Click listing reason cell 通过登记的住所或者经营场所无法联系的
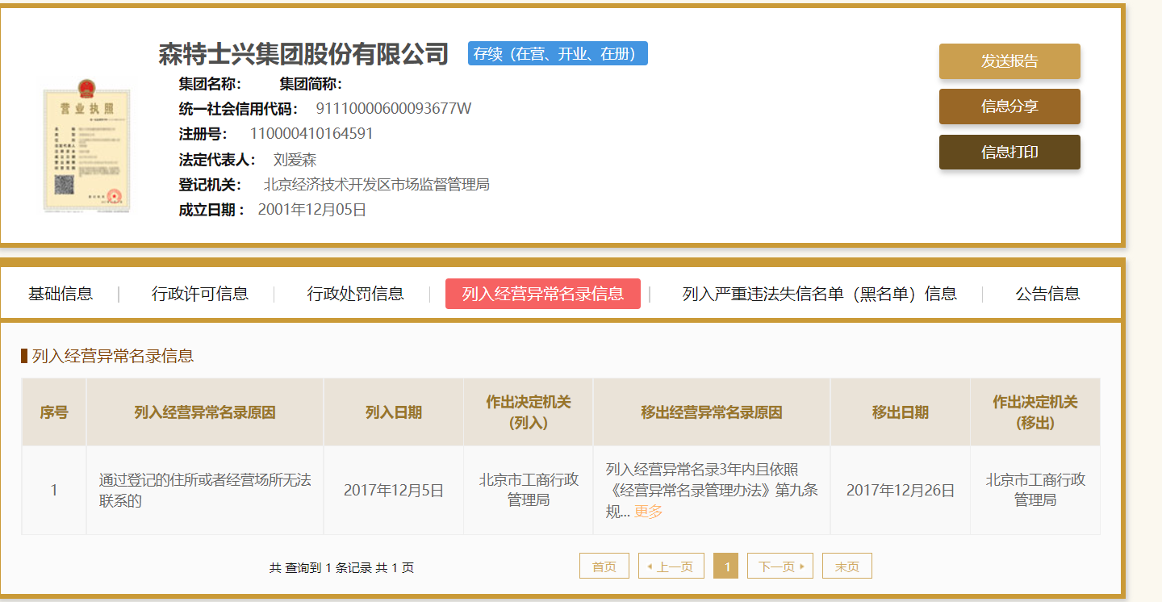The width and height of the screenshot is (1162, 602). click(205, 490)
